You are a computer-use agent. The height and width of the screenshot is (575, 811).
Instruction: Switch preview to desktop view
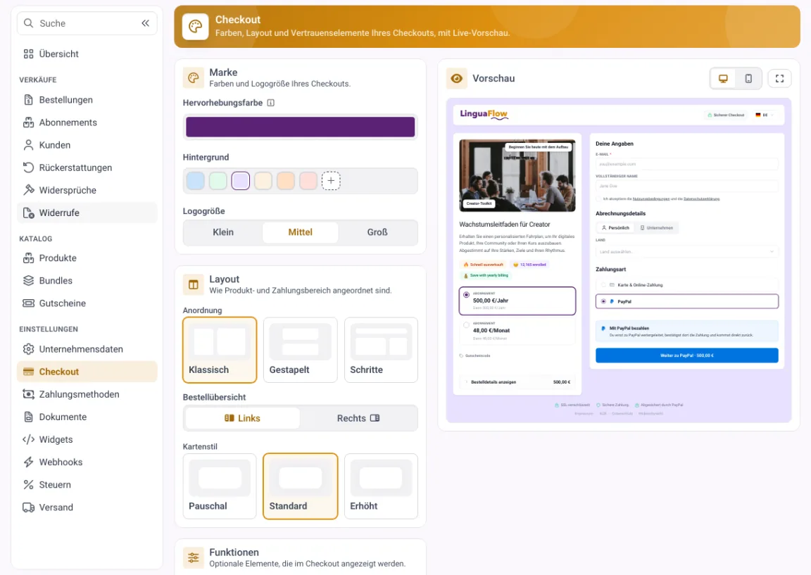[723, 79]
